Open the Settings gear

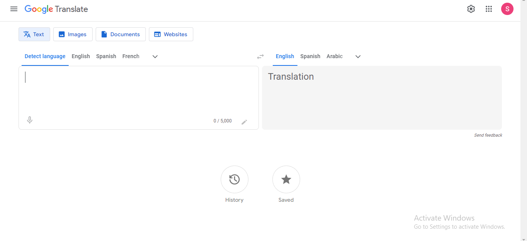coord(471,9)
